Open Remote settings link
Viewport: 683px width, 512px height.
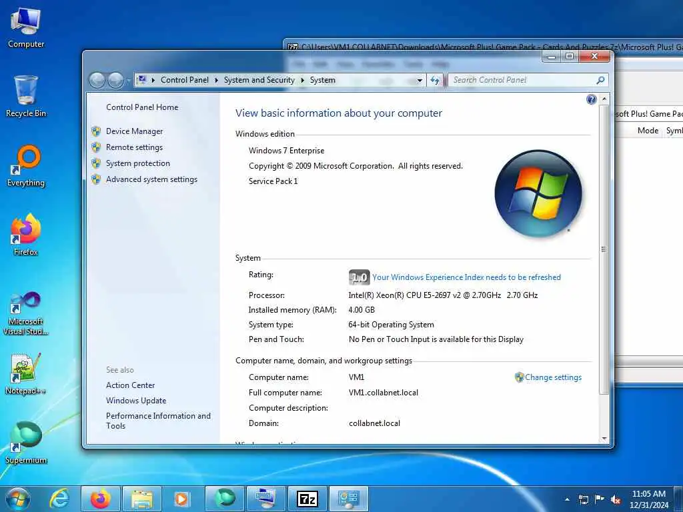pyautogui.click(x=134, y=147)
